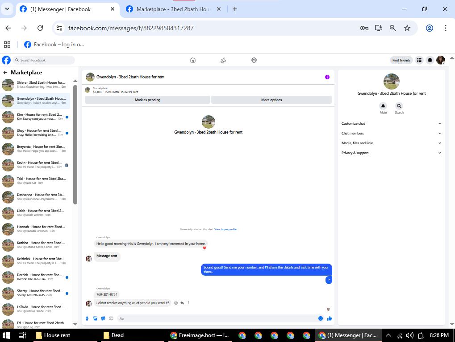Switch to Messenger Facebook tab

coord(67,9)
